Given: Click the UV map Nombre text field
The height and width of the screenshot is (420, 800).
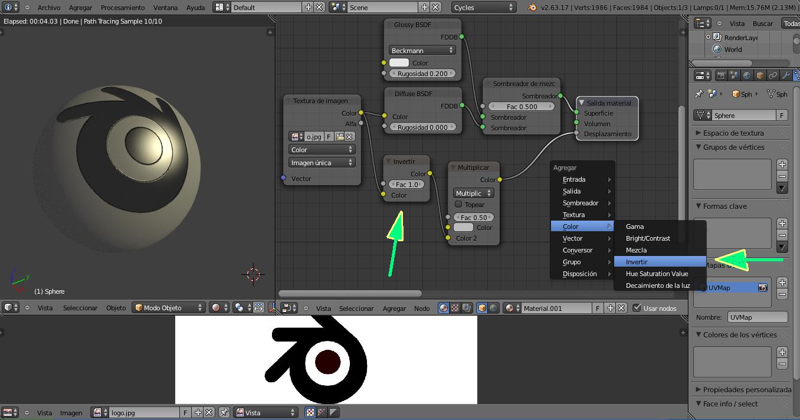Looking at the screenshot, I should tap(758, 317).
